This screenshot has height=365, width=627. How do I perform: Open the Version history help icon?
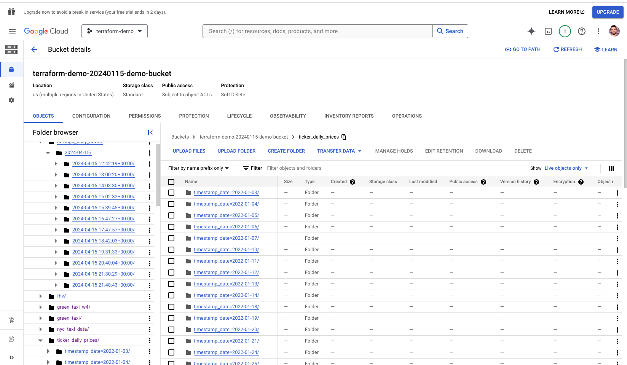coord(536,182)
